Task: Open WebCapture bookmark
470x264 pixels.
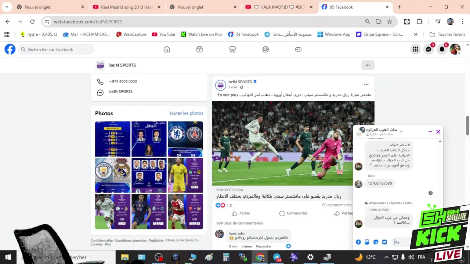Action: (131, 34)
